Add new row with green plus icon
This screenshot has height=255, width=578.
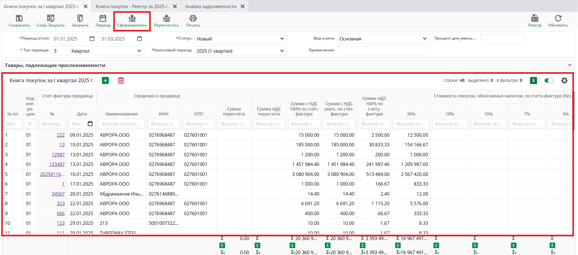[105, 81]
